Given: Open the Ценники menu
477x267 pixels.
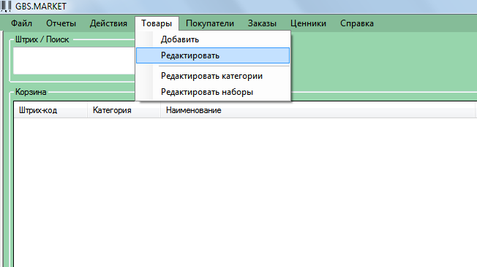Looking at the screenshot, I should [x=308, y=23].
